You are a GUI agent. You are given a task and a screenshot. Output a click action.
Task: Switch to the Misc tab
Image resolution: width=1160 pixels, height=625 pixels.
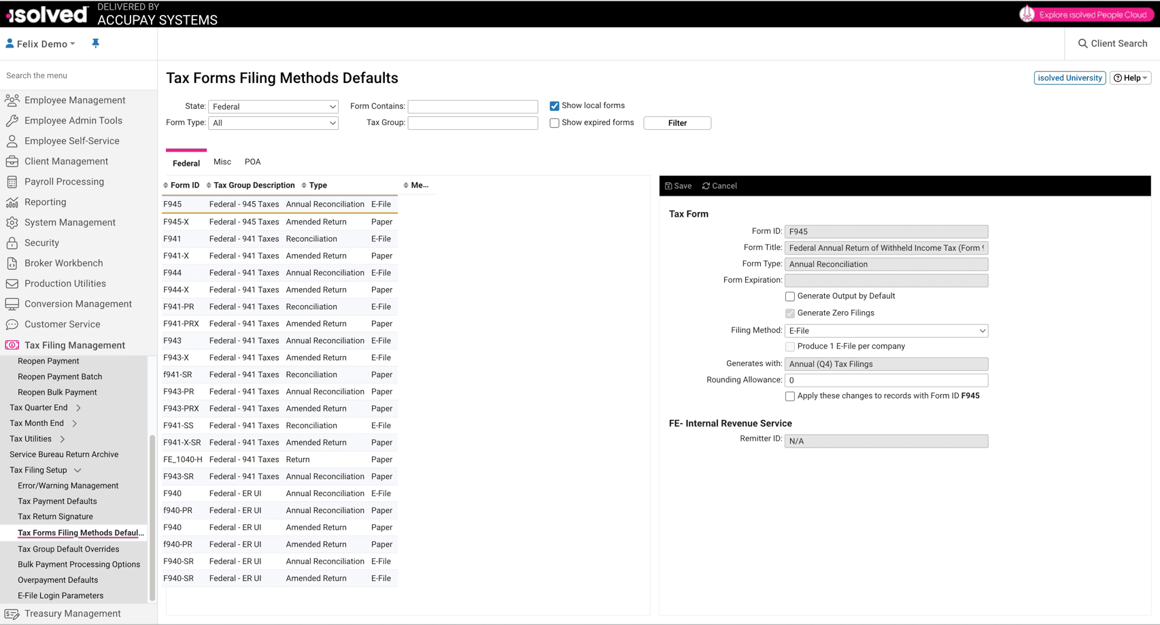(x=222, y=162)
